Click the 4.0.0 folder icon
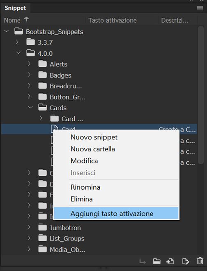The height and width of the screenshot is (271, 207). (31, 53)
